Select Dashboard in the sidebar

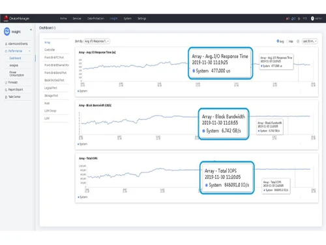pos(15,58)
